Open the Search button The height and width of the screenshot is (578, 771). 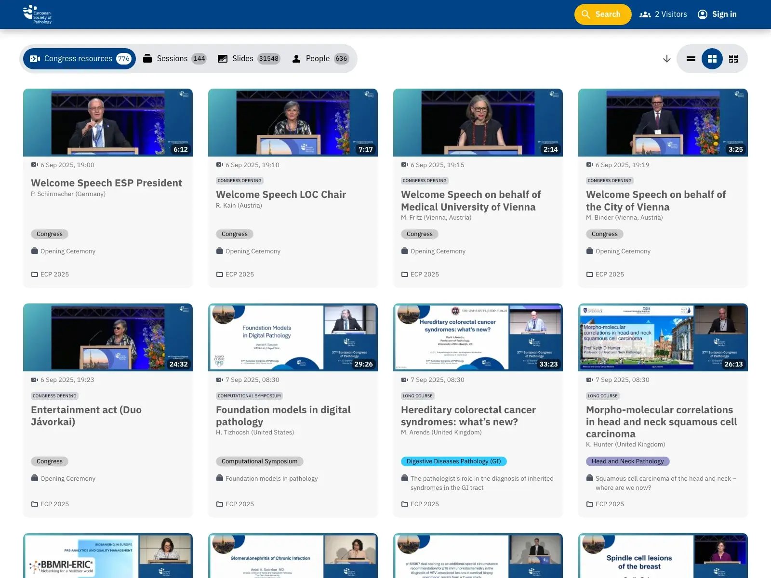click(x=602, y=14)
